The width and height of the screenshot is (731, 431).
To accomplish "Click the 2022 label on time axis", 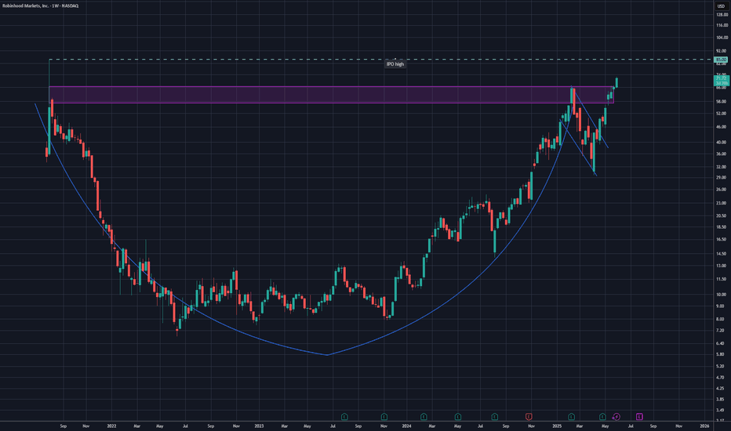I will coord(111,426).
